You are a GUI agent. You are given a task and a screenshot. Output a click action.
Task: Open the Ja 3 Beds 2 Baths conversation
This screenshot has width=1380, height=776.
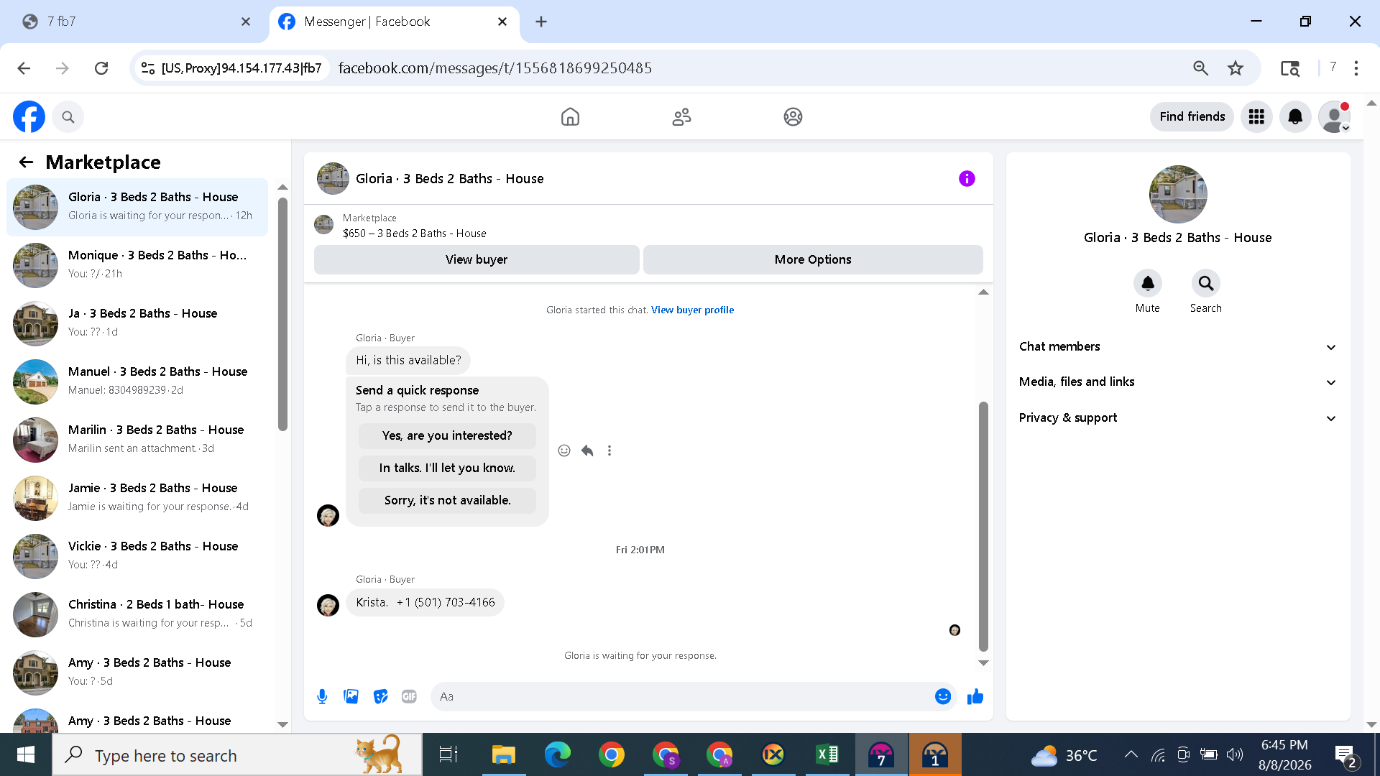pos(137,323)
